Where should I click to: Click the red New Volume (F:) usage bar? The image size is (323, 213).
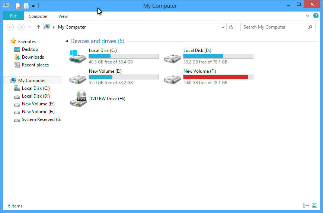coord(218,77)
